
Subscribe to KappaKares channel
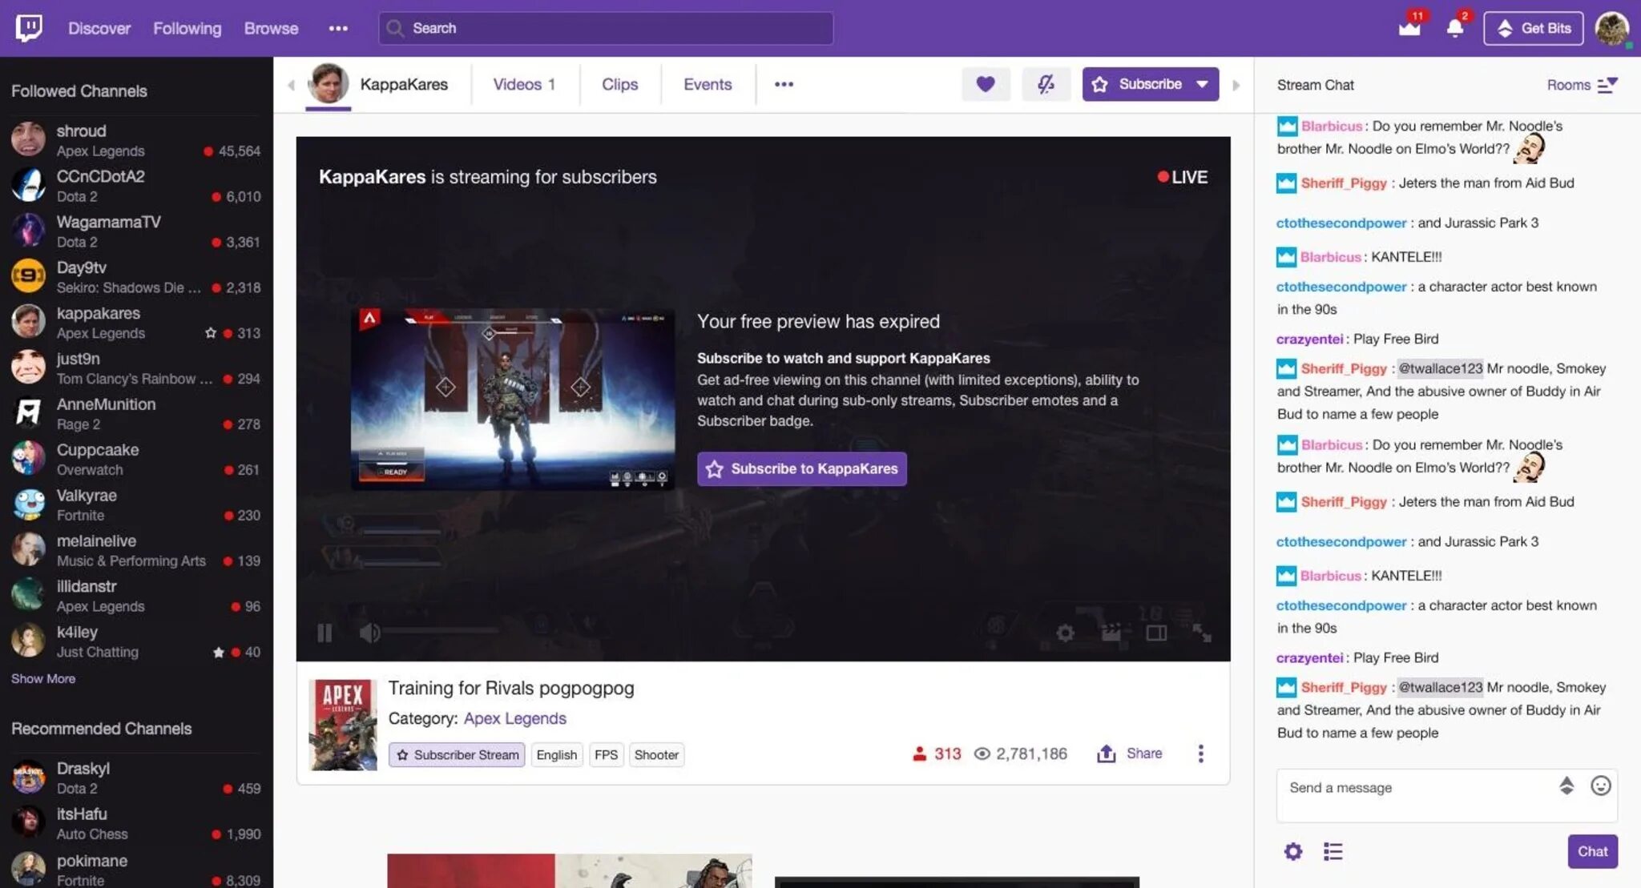(803, 468)
